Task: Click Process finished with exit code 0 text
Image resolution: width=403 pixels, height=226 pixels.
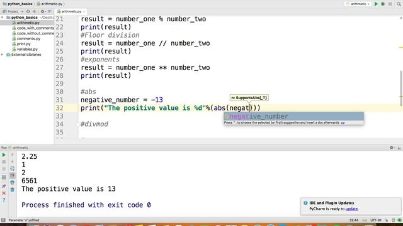Action: click(86, 205)
